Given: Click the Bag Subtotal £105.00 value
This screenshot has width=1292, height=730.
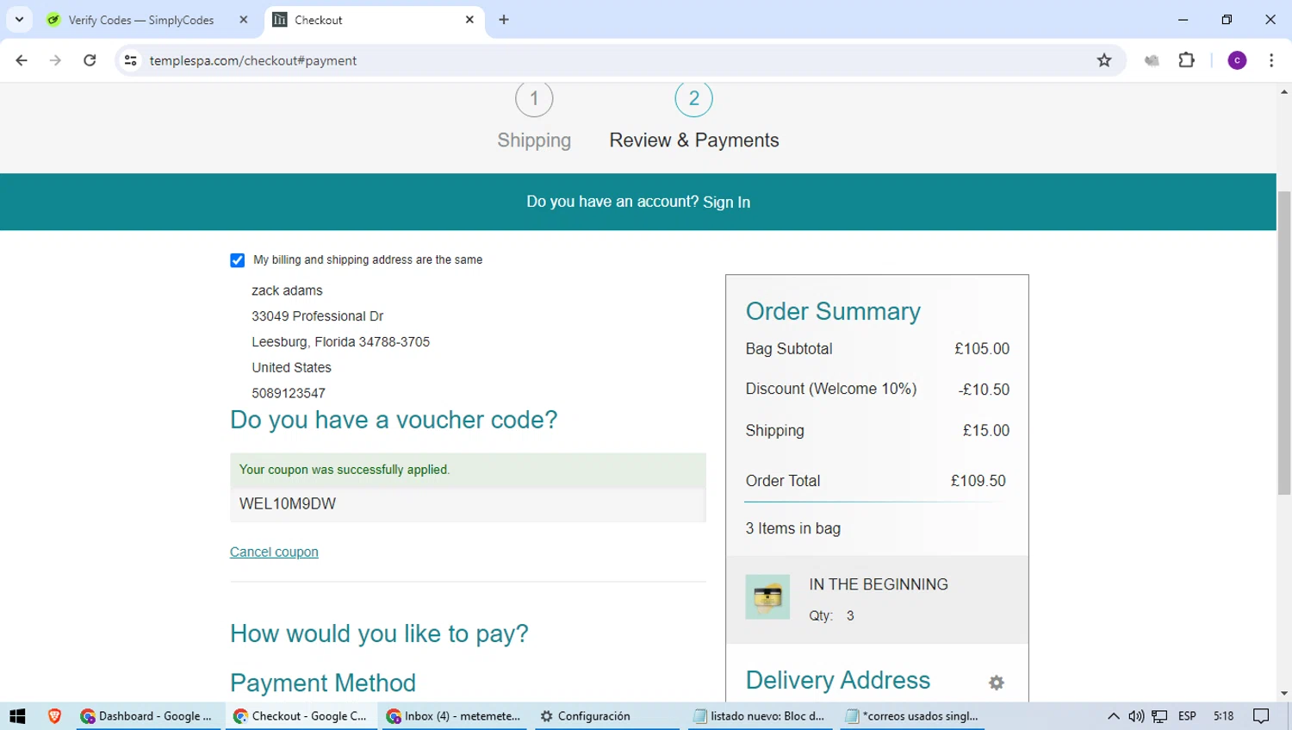Looking at the screenshot, I should tap(982, 349).
